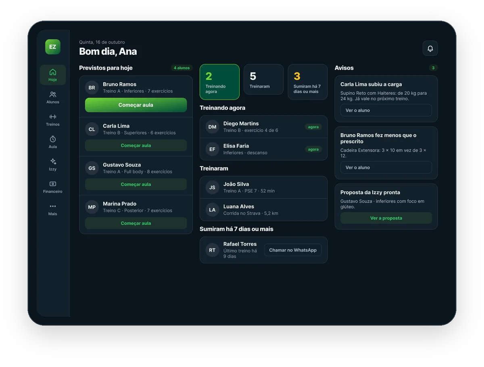Click Carla Lima's CL avatar
The width and height of the screenshot is (484, 367).
[92, 129]
